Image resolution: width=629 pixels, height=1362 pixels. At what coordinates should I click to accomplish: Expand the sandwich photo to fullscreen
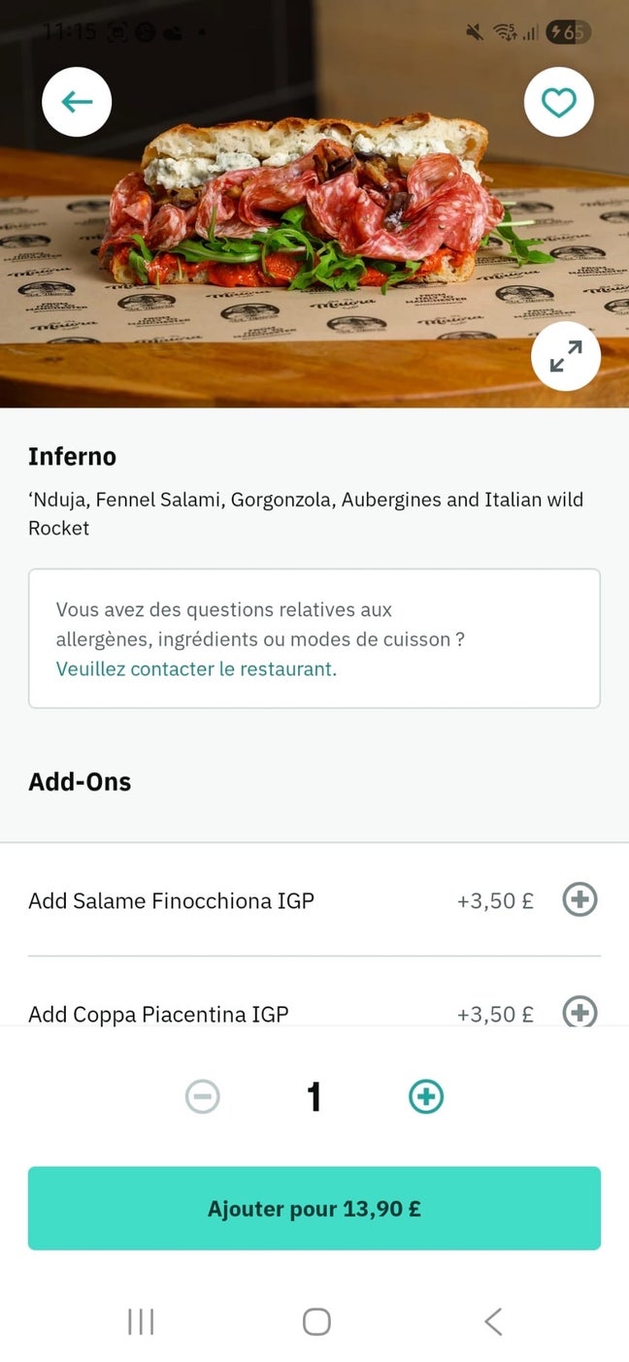pos(566,356)
